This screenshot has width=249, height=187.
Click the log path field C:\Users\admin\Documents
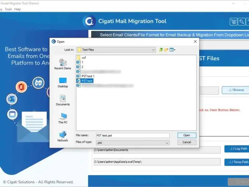pyautogui.click(x=157, y=150)
